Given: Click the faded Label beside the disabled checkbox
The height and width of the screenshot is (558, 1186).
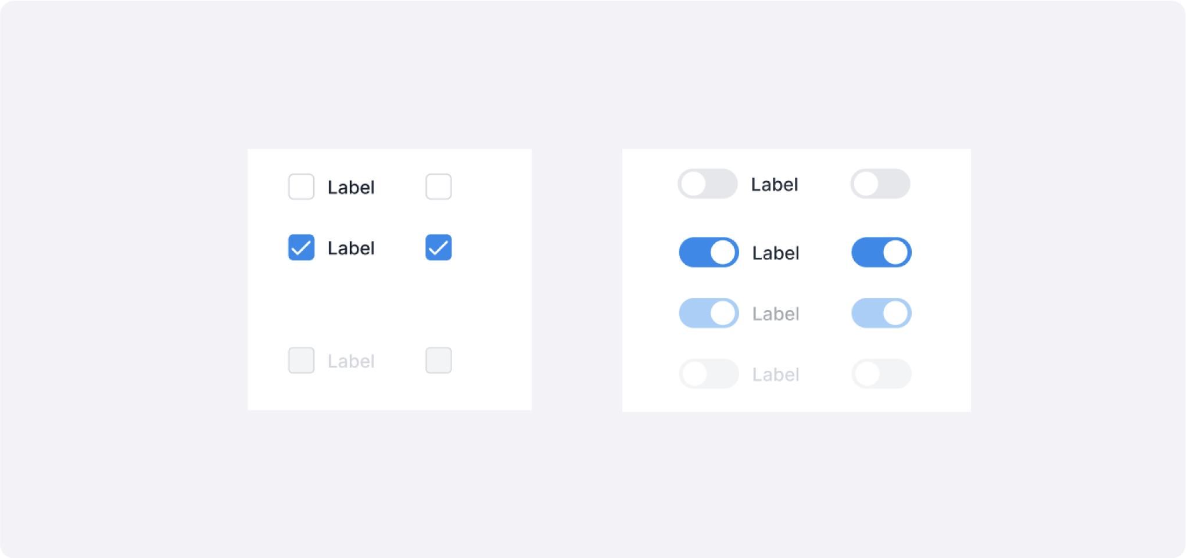Looking at the screenshot, I should (x=351, y=361).
